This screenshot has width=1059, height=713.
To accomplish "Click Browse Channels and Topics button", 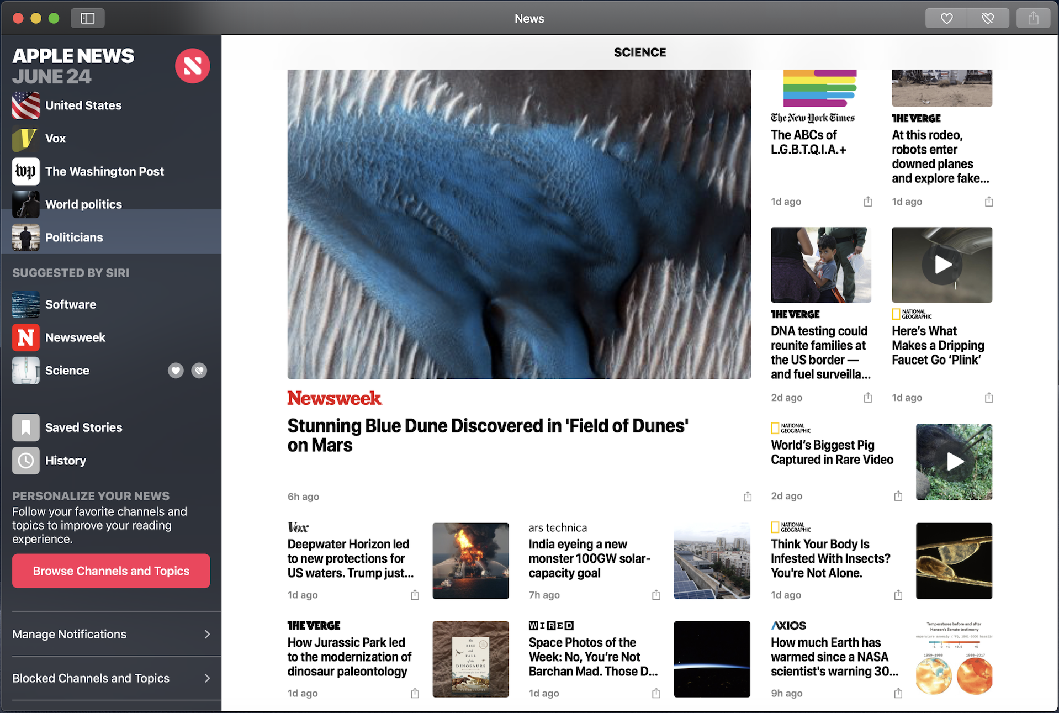I will click(x=111, y=571).
